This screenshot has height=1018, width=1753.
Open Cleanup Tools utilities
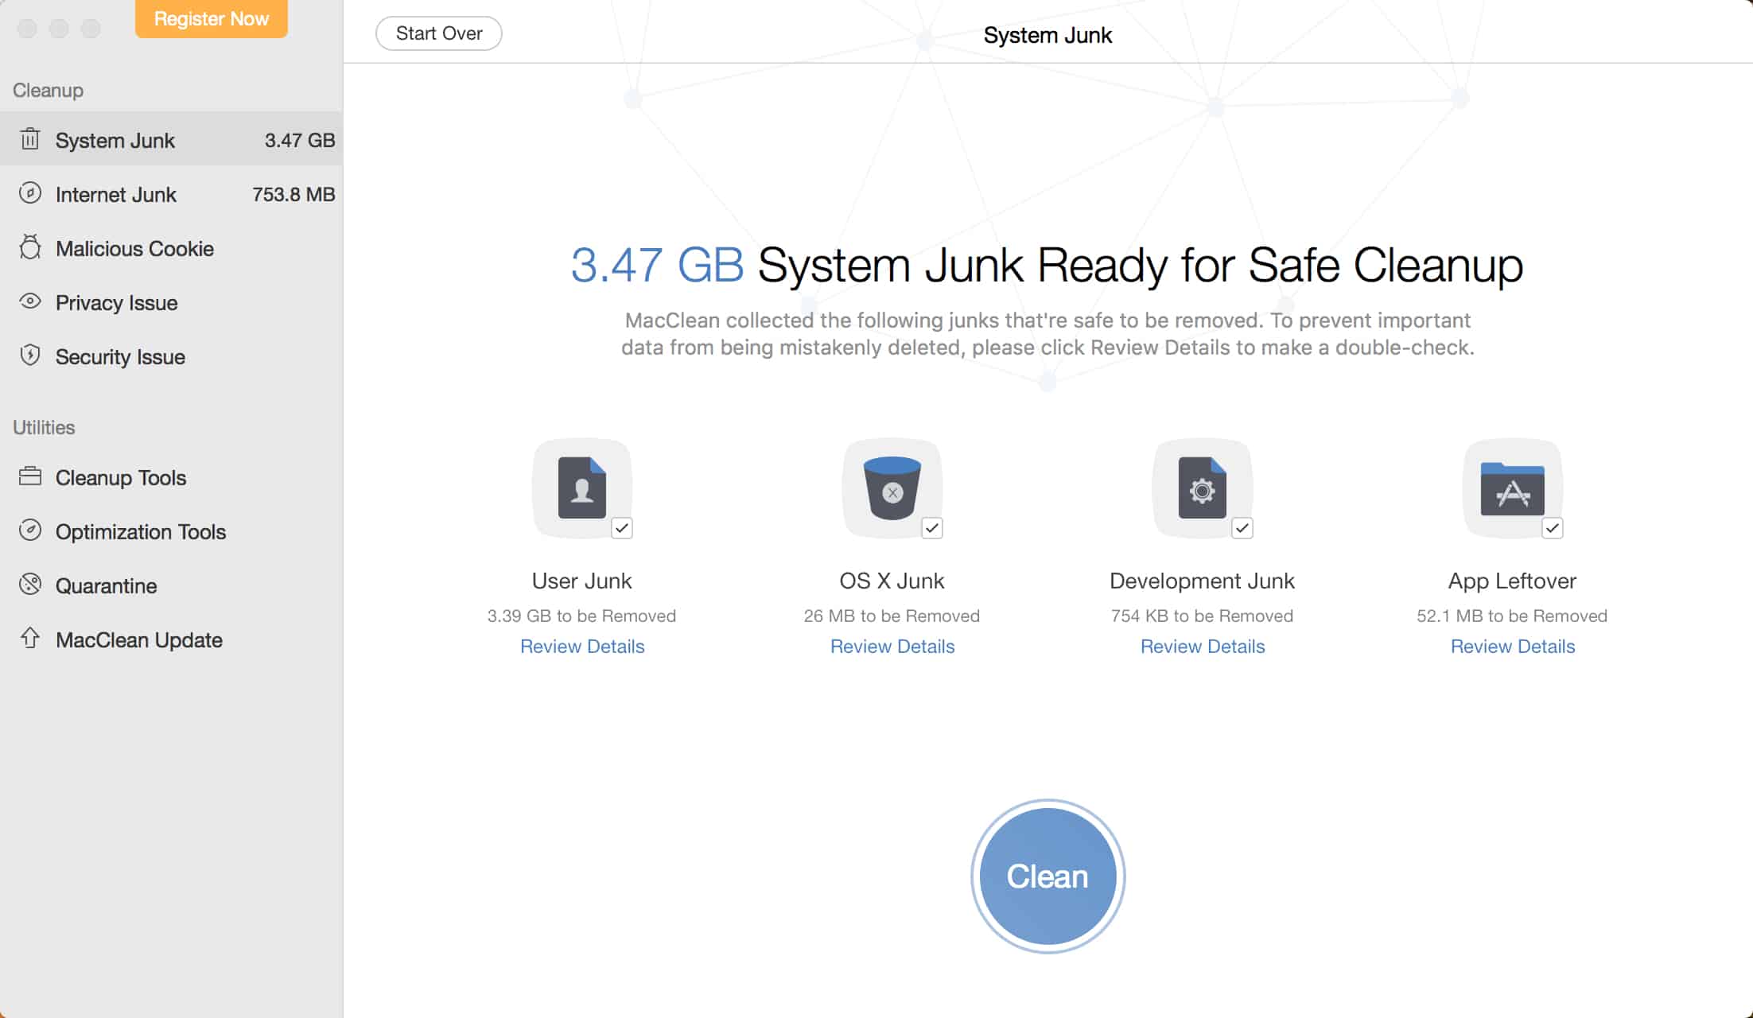[x=171, y=477]
